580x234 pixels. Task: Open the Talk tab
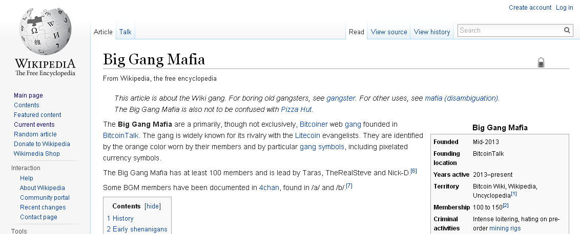[125, 32]
